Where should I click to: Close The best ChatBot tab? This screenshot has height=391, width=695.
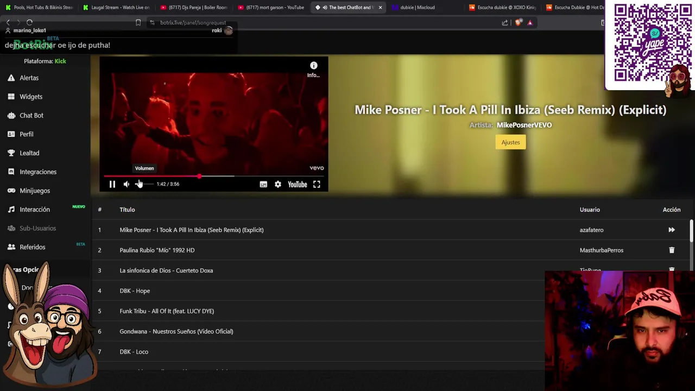[380, 8]
